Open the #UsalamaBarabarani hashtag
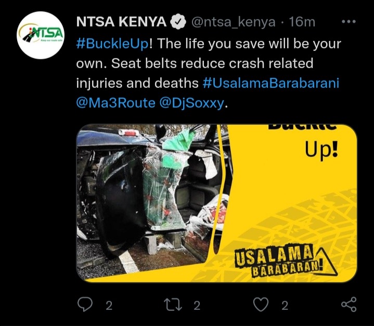The height and width of the screenshot is (326, 374). (x=271, y=83)
